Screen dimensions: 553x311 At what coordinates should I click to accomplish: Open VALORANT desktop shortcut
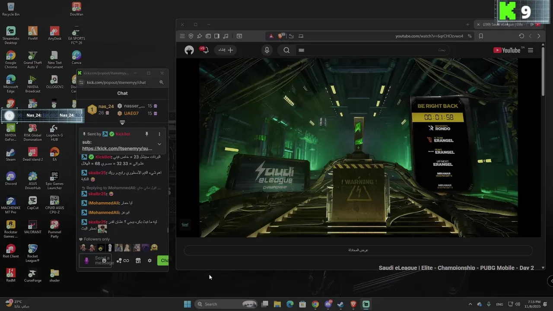(33, 227)
